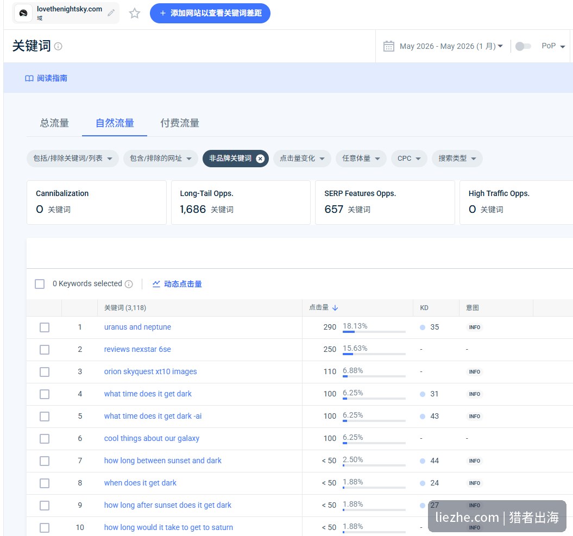Click the book icon of 阅读指南

29,78
